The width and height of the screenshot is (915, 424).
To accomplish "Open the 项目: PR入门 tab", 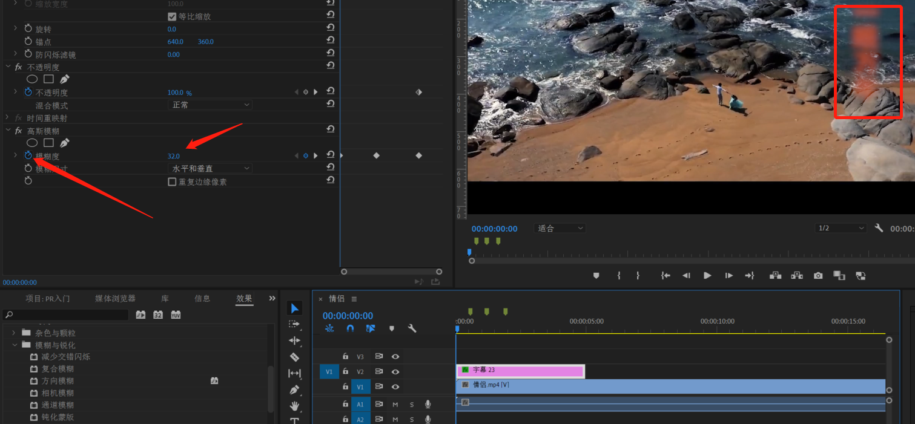I will pyautogui.click(x=47, y=298).
